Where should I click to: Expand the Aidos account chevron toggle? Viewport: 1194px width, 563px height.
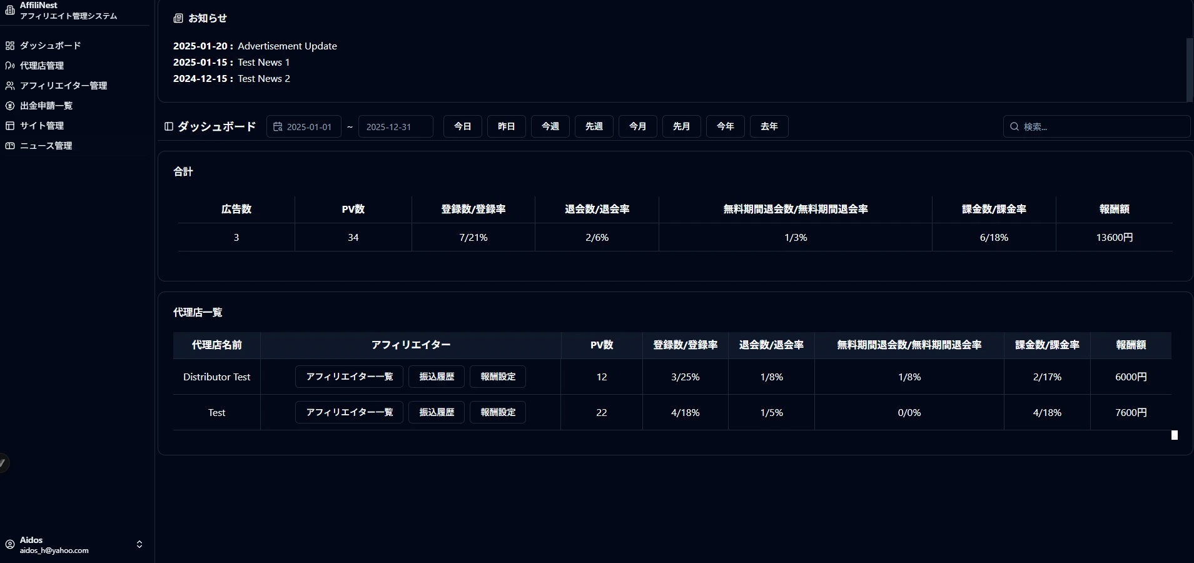(x=140, y=544)
